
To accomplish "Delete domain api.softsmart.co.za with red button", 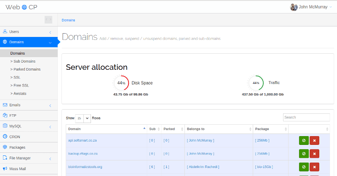I will coord(314,141).
